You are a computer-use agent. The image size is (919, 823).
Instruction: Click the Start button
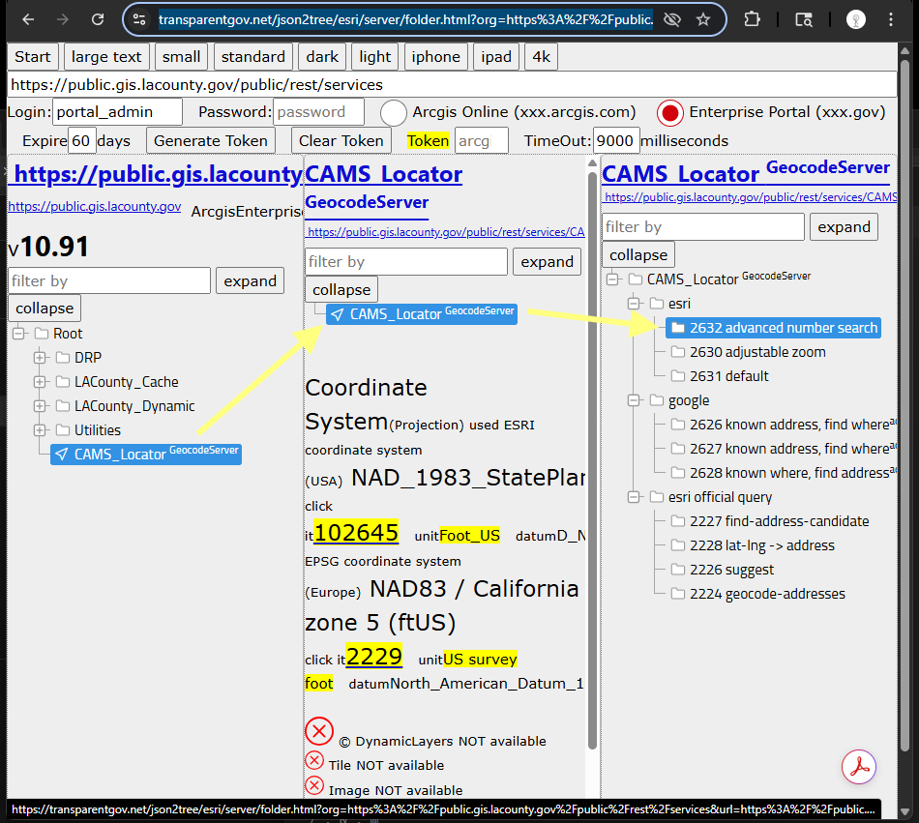tap(33, 57)
